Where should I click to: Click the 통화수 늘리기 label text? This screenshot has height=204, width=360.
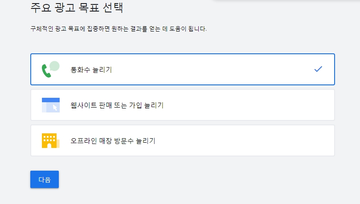click(91, 70)
